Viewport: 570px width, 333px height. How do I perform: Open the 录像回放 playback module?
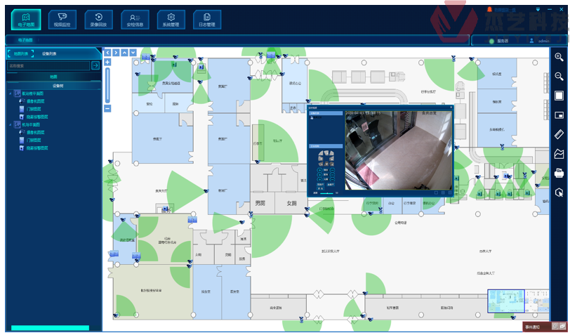pyautogui.click(x=98, y=20)
